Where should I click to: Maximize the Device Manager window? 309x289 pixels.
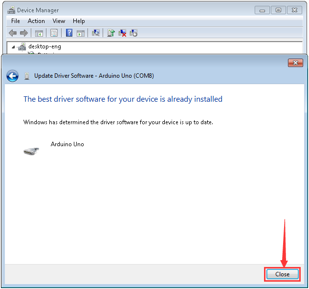click(278, 10)
